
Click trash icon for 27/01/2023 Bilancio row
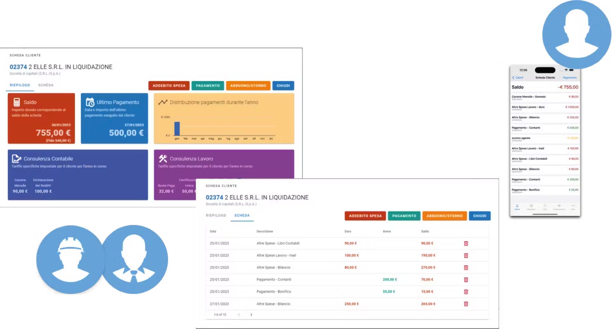coord(466,304)
